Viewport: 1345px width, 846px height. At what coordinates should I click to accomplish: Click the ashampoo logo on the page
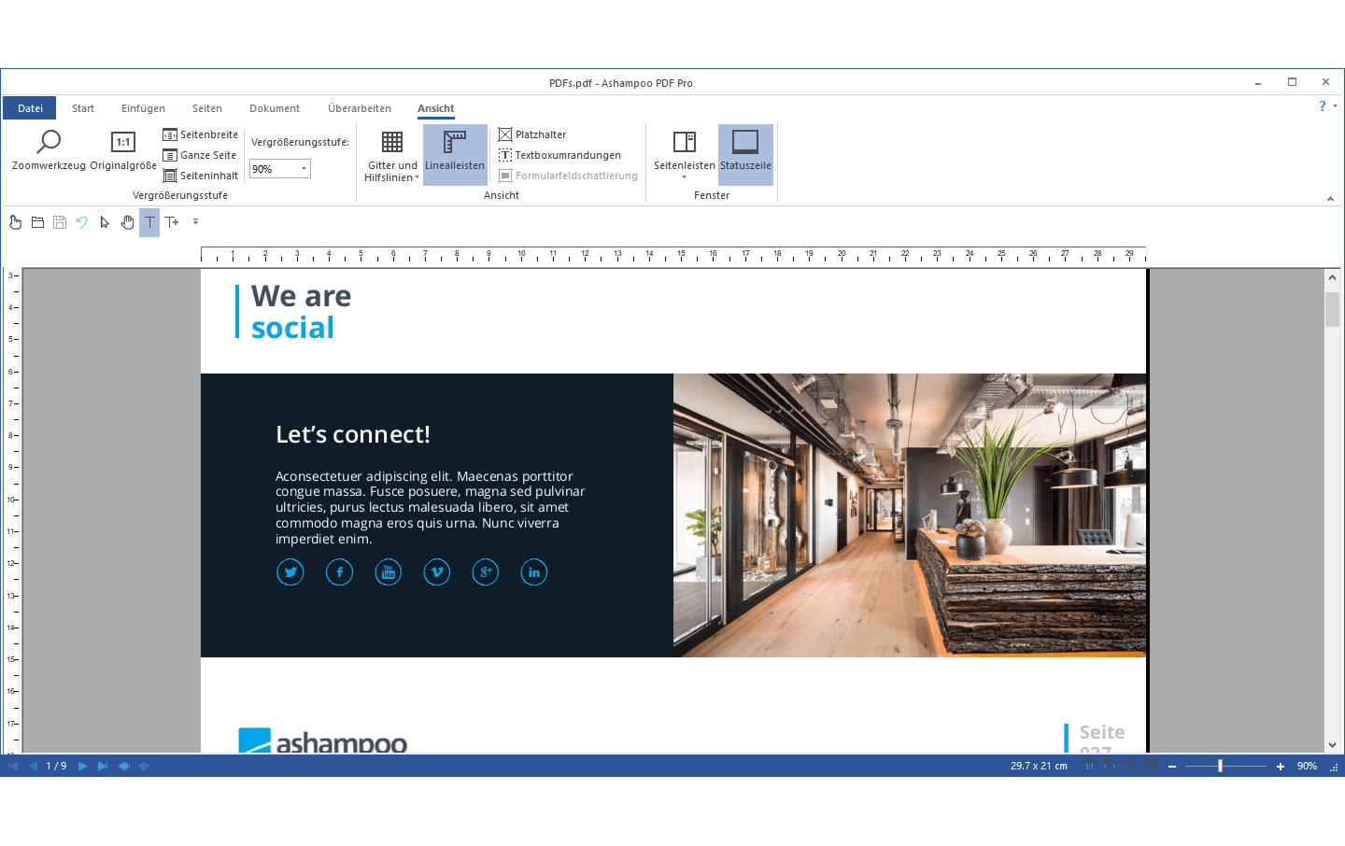tap(323, 740)
